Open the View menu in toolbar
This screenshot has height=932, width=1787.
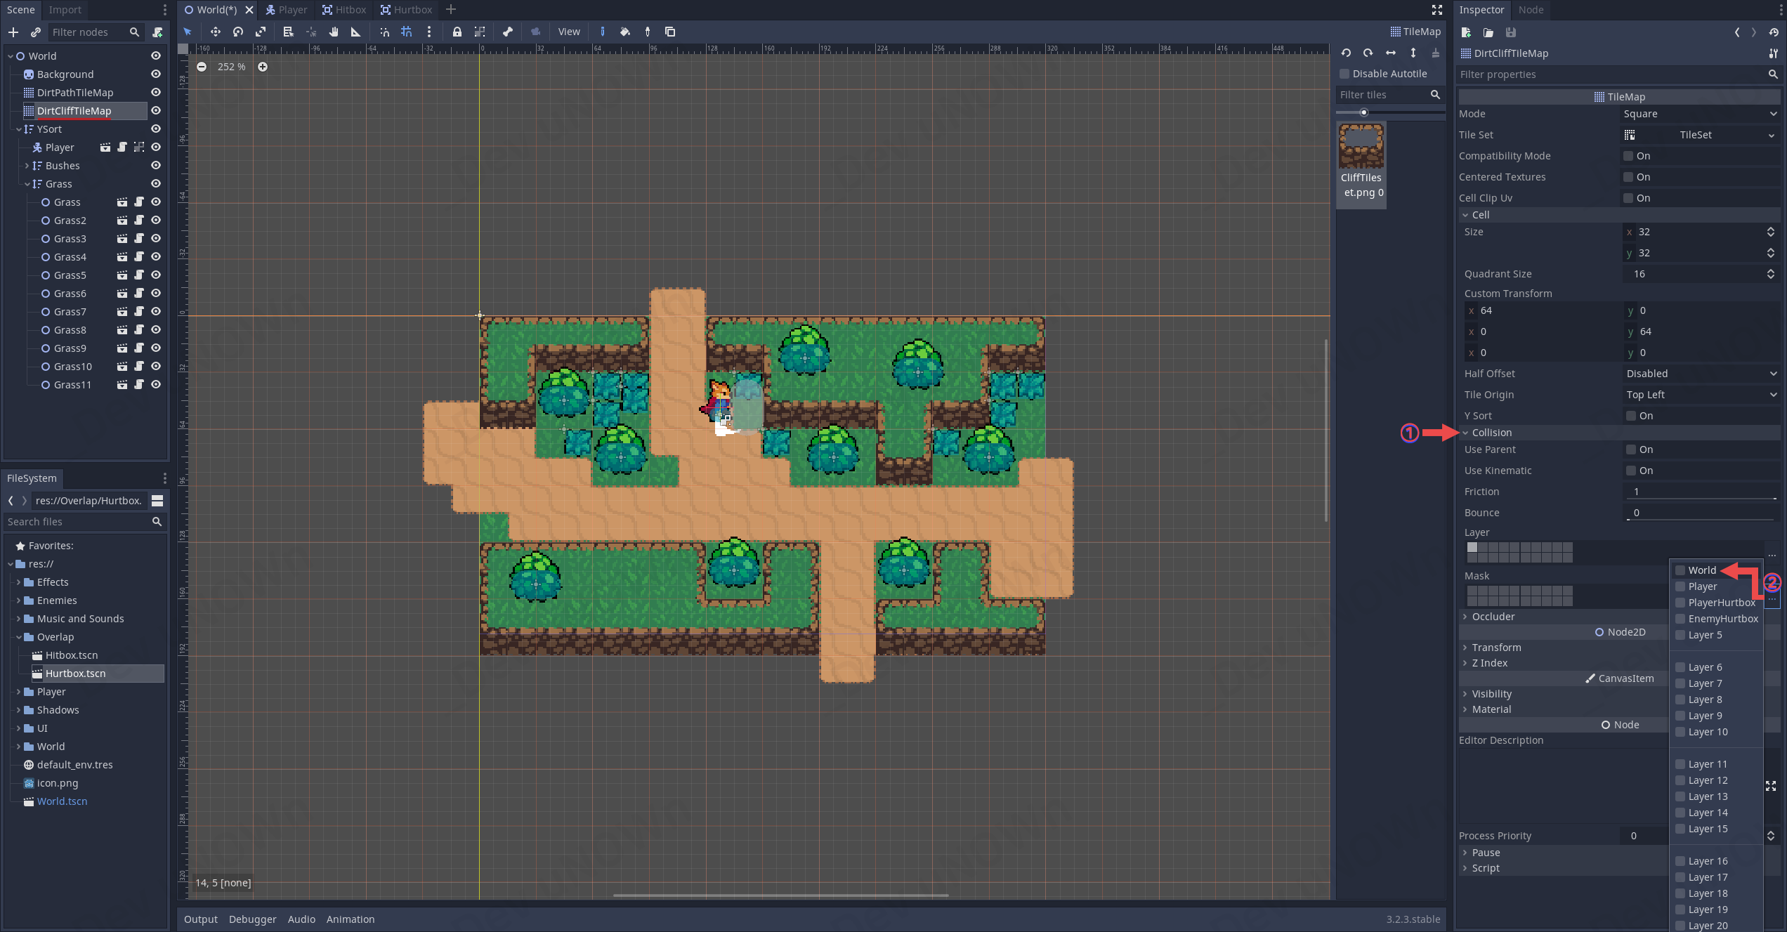(x=569, y=32)
